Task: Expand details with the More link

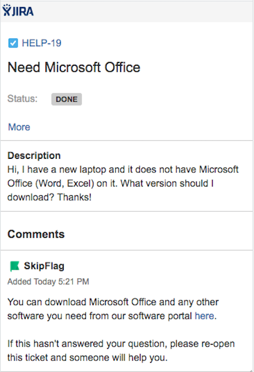Action: (x=19, y=127)
